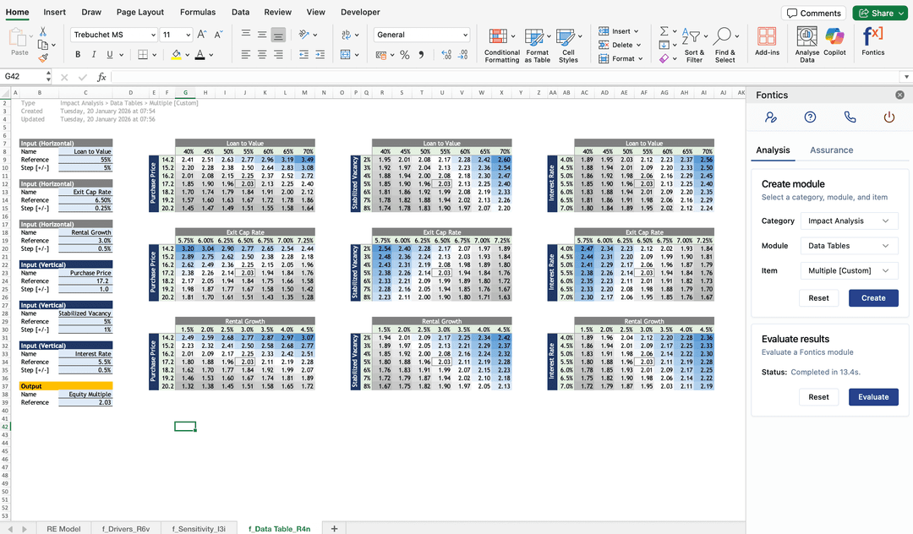913x534 pixels.
Task: Click the Align Text Left icon
Action: click(246, 55)
